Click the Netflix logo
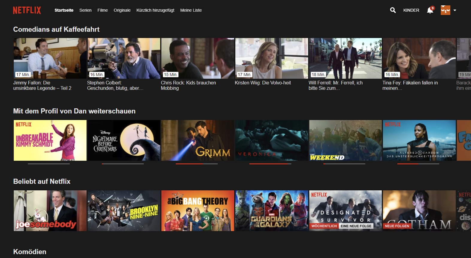471x258 pixels. tap(27, 10)
